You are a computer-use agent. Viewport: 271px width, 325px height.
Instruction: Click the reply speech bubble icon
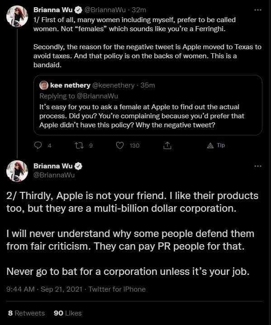click(38, 145)
